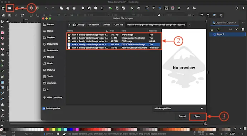The width and height of the screenshot is (247, 136).
Task: Select the PNG image file row
Action: coord(113,41)
